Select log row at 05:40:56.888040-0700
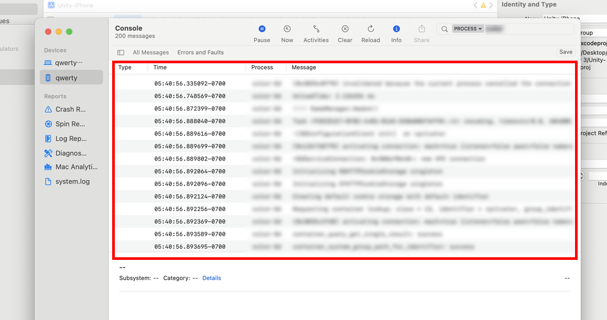Viewport: 607px width, 320px height. coord(344,121)
